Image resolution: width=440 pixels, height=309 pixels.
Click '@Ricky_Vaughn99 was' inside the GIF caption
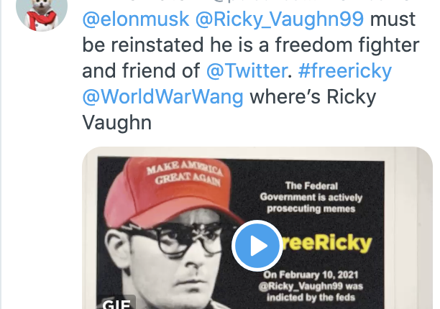pyautogui.click(x=311, y=286)
